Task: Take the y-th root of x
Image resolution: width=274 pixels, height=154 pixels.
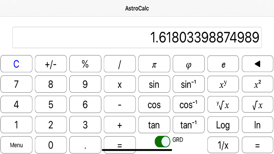Action: (223, 104)
